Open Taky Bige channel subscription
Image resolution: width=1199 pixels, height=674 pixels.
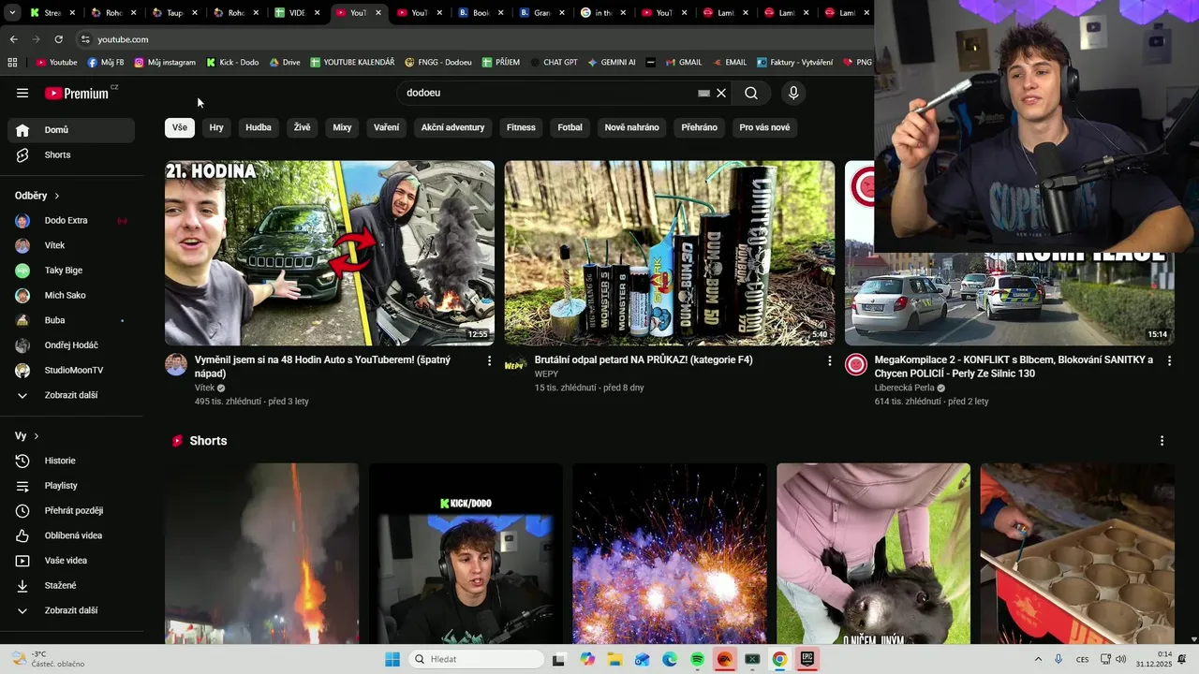point(71,271)
